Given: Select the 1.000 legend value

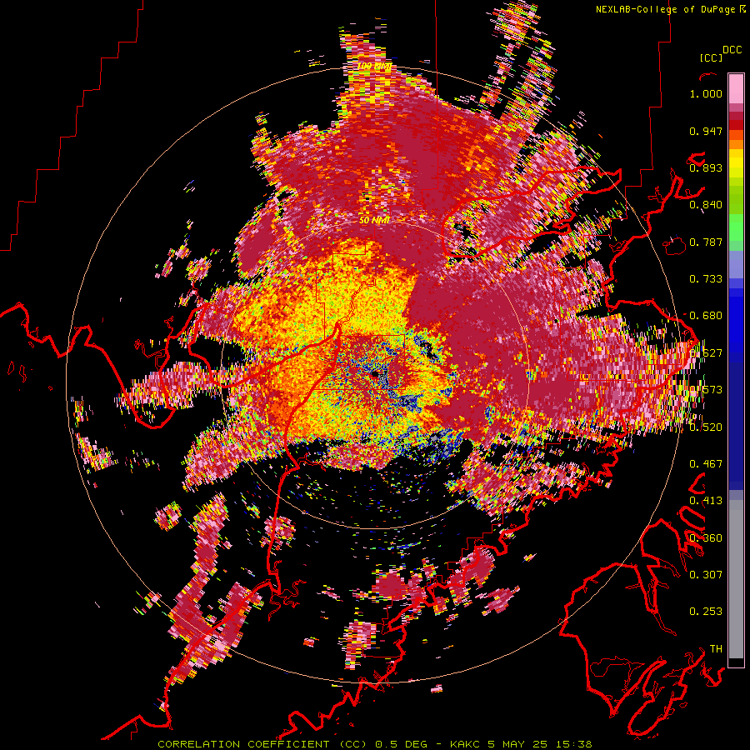Looking at the screenshot, I should tap(706, 93).
